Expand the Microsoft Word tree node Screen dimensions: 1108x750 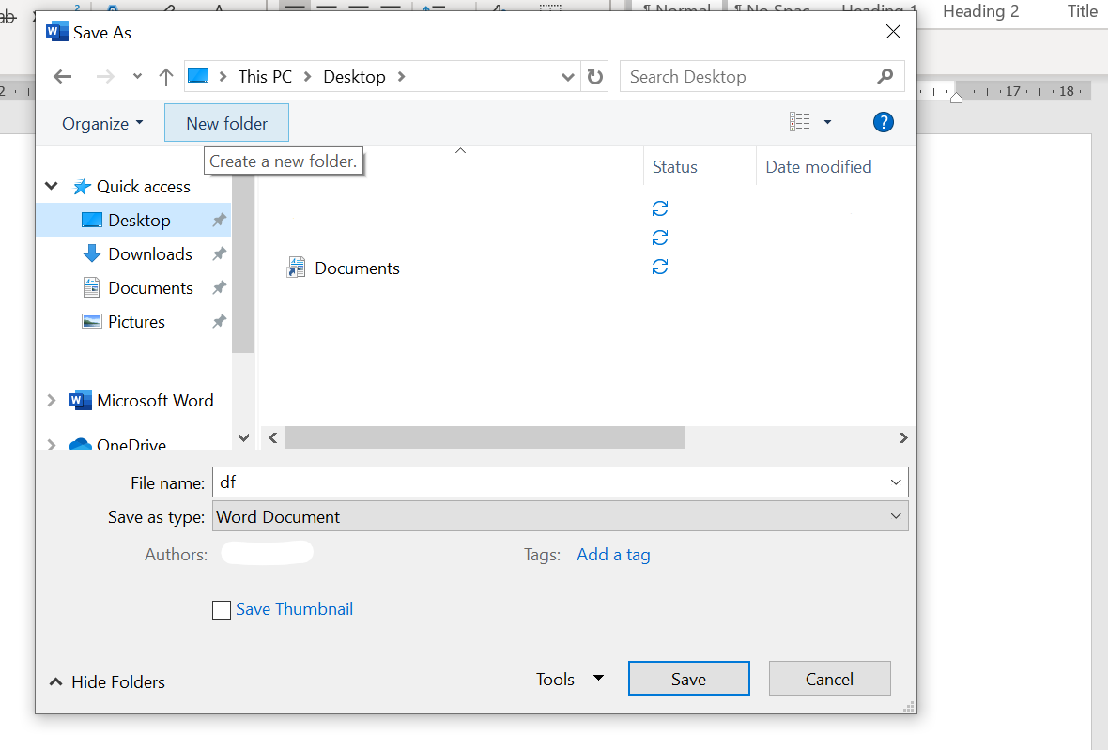tap(51, 401)
